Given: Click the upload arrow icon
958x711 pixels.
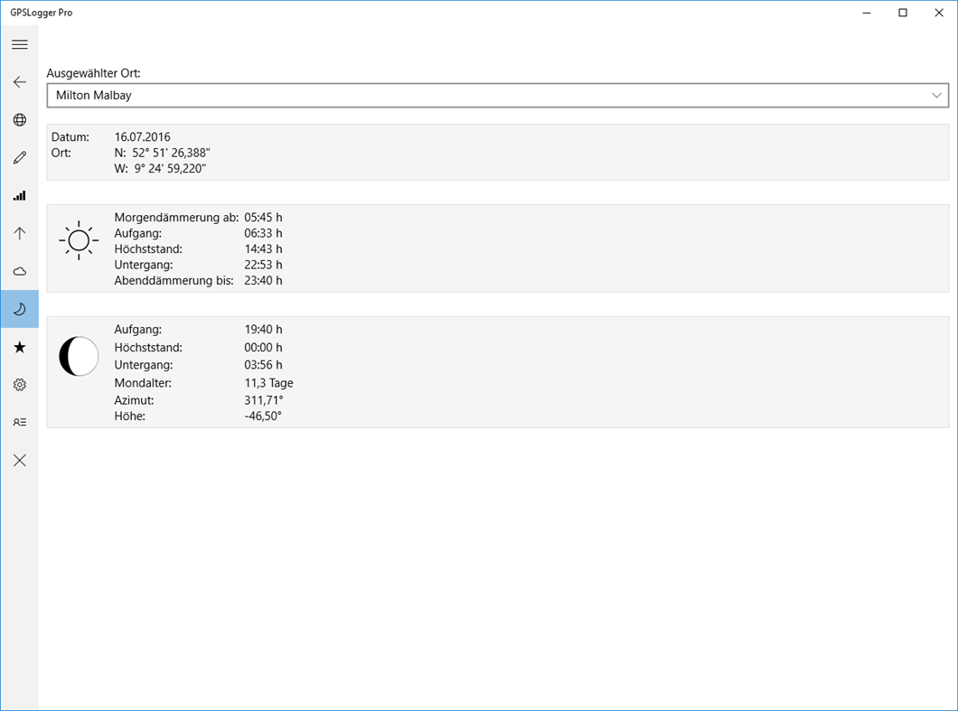Looking at the screenshot, I should coord(19,233).
